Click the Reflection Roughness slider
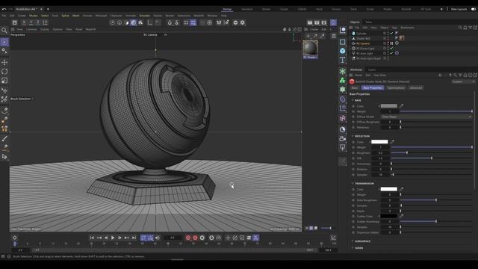The height and width of the screenshot is (269, 478). coord(432,152)
